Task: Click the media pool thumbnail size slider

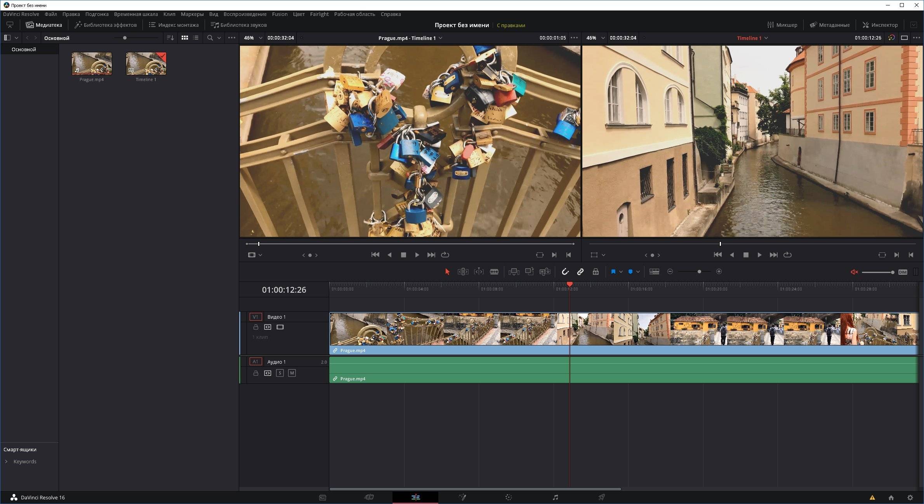Action: (125, 38)
